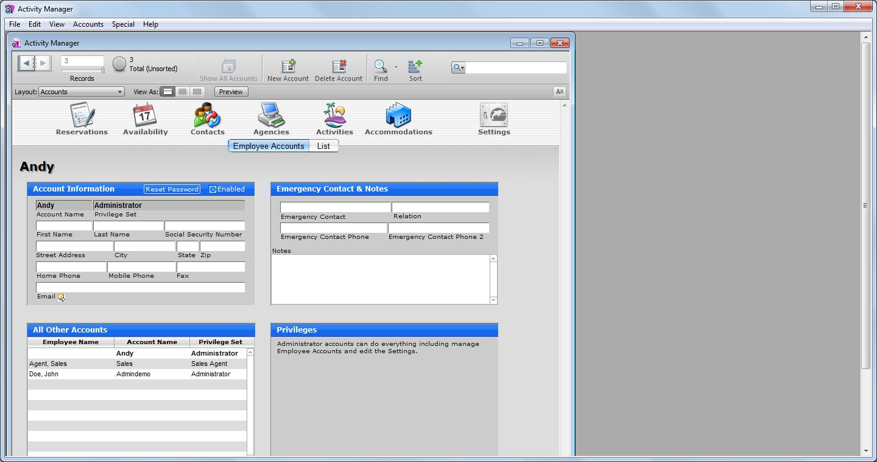Click the Reset Password button
This screenshot has height=462, width=877.
172,189
